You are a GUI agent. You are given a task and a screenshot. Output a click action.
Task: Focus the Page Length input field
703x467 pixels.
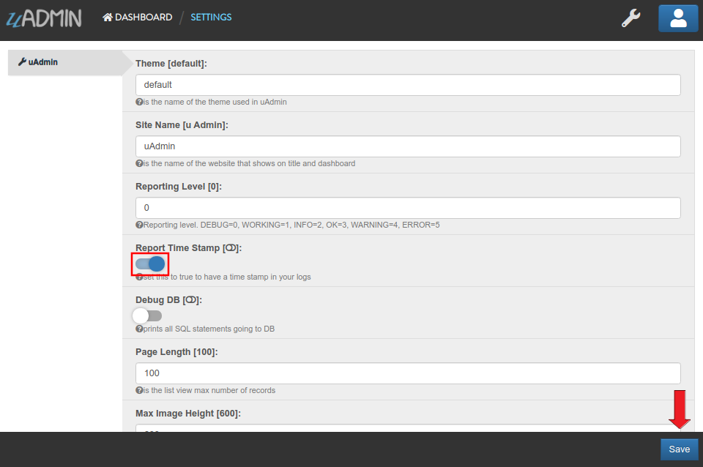pos(408,373)
